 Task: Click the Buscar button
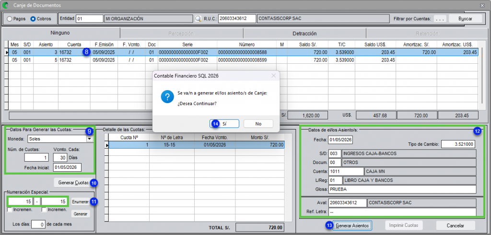coord(465,19)
